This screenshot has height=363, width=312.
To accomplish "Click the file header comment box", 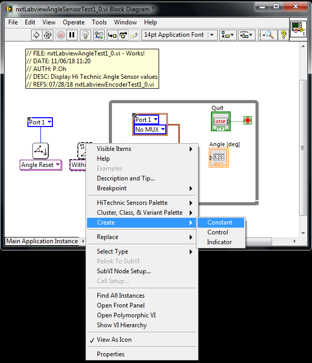I will (x=92, y=69).
